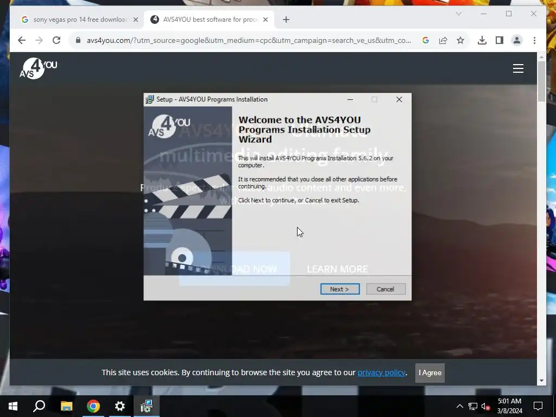Open File Explorer from taskbar
Viewport: 556px width, 417px height.
pyautogui.click(x=66, y=406)
